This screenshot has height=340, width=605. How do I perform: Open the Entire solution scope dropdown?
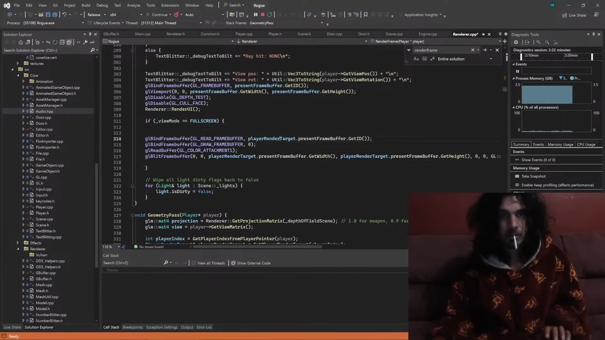[x=465, y=59]
